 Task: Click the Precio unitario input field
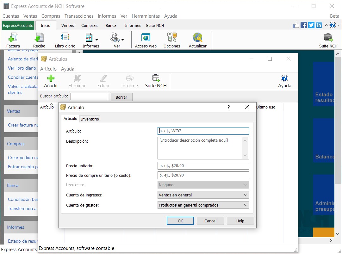(203, 166)
